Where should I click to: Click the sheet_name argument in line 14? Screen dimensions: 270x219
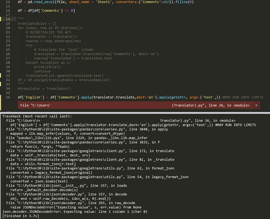coord(79,2)
